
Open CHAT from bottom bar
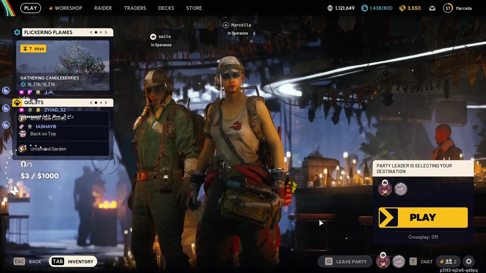click(426, 262)
